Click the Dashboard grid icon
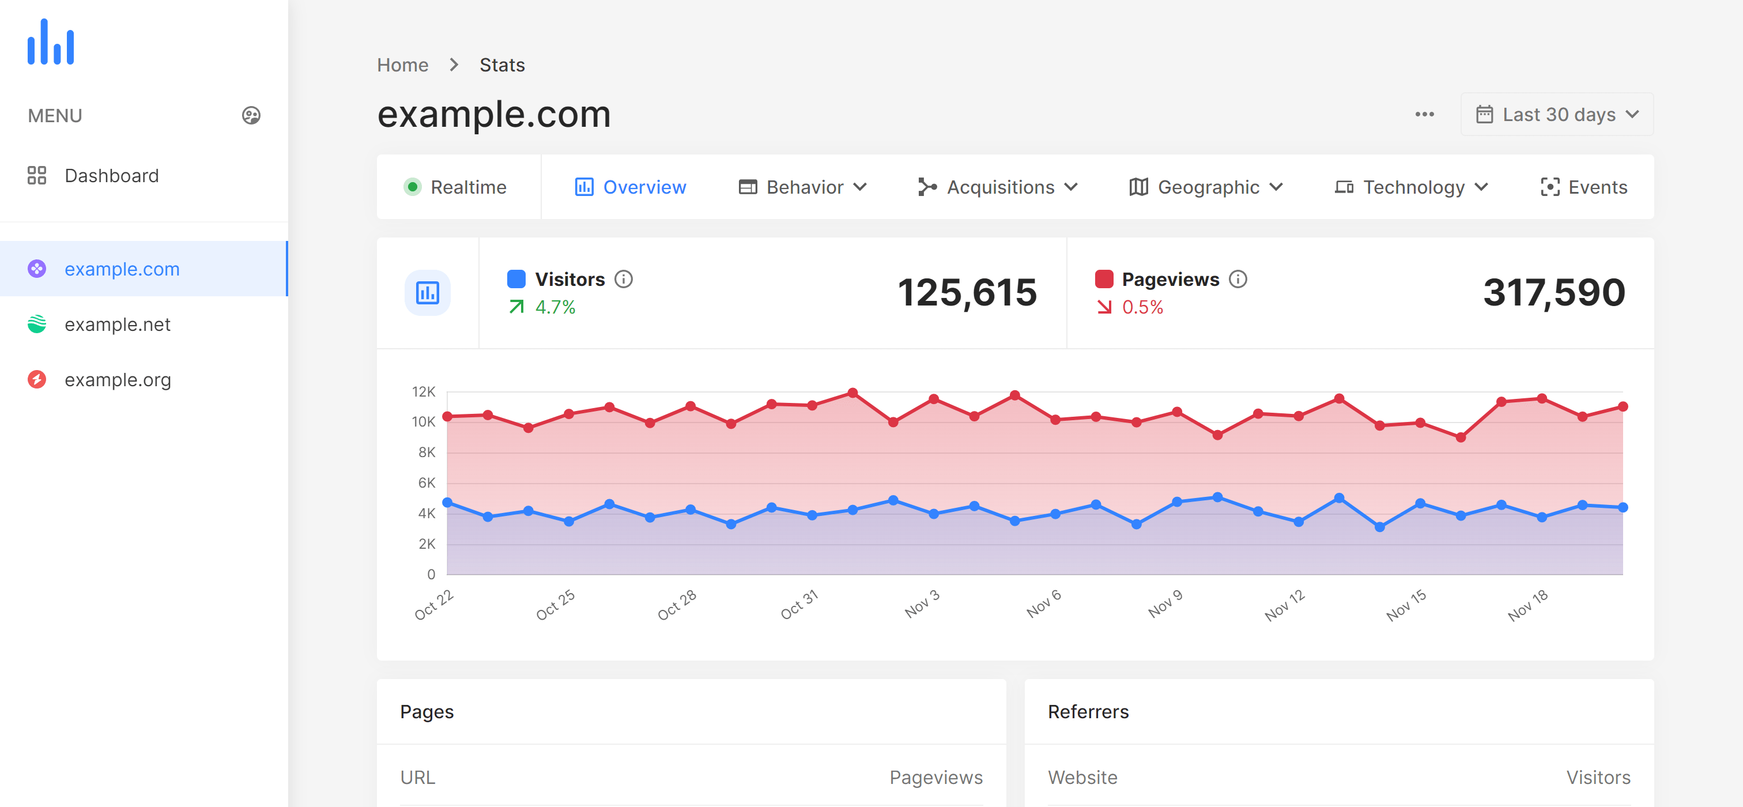The image size is (1743, 807). [36, 176]
